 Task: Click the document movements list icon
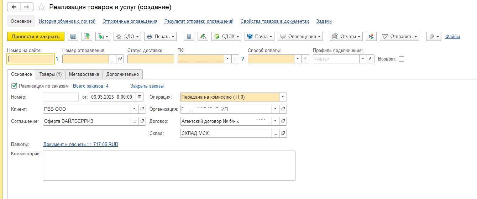click(189, 36)
